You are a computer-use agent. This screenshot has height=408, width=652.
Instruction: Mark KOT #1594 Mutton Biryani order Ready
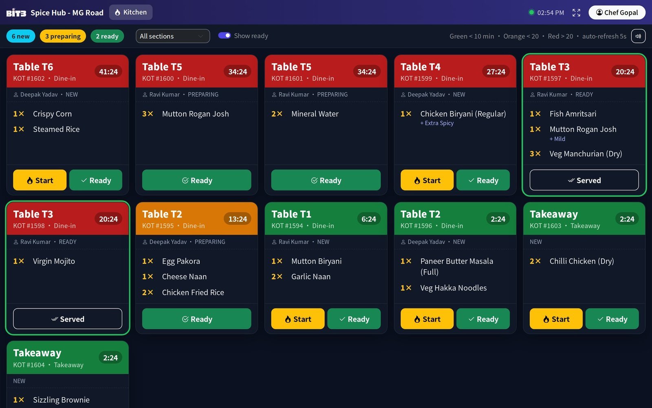(x=354, y=319)
